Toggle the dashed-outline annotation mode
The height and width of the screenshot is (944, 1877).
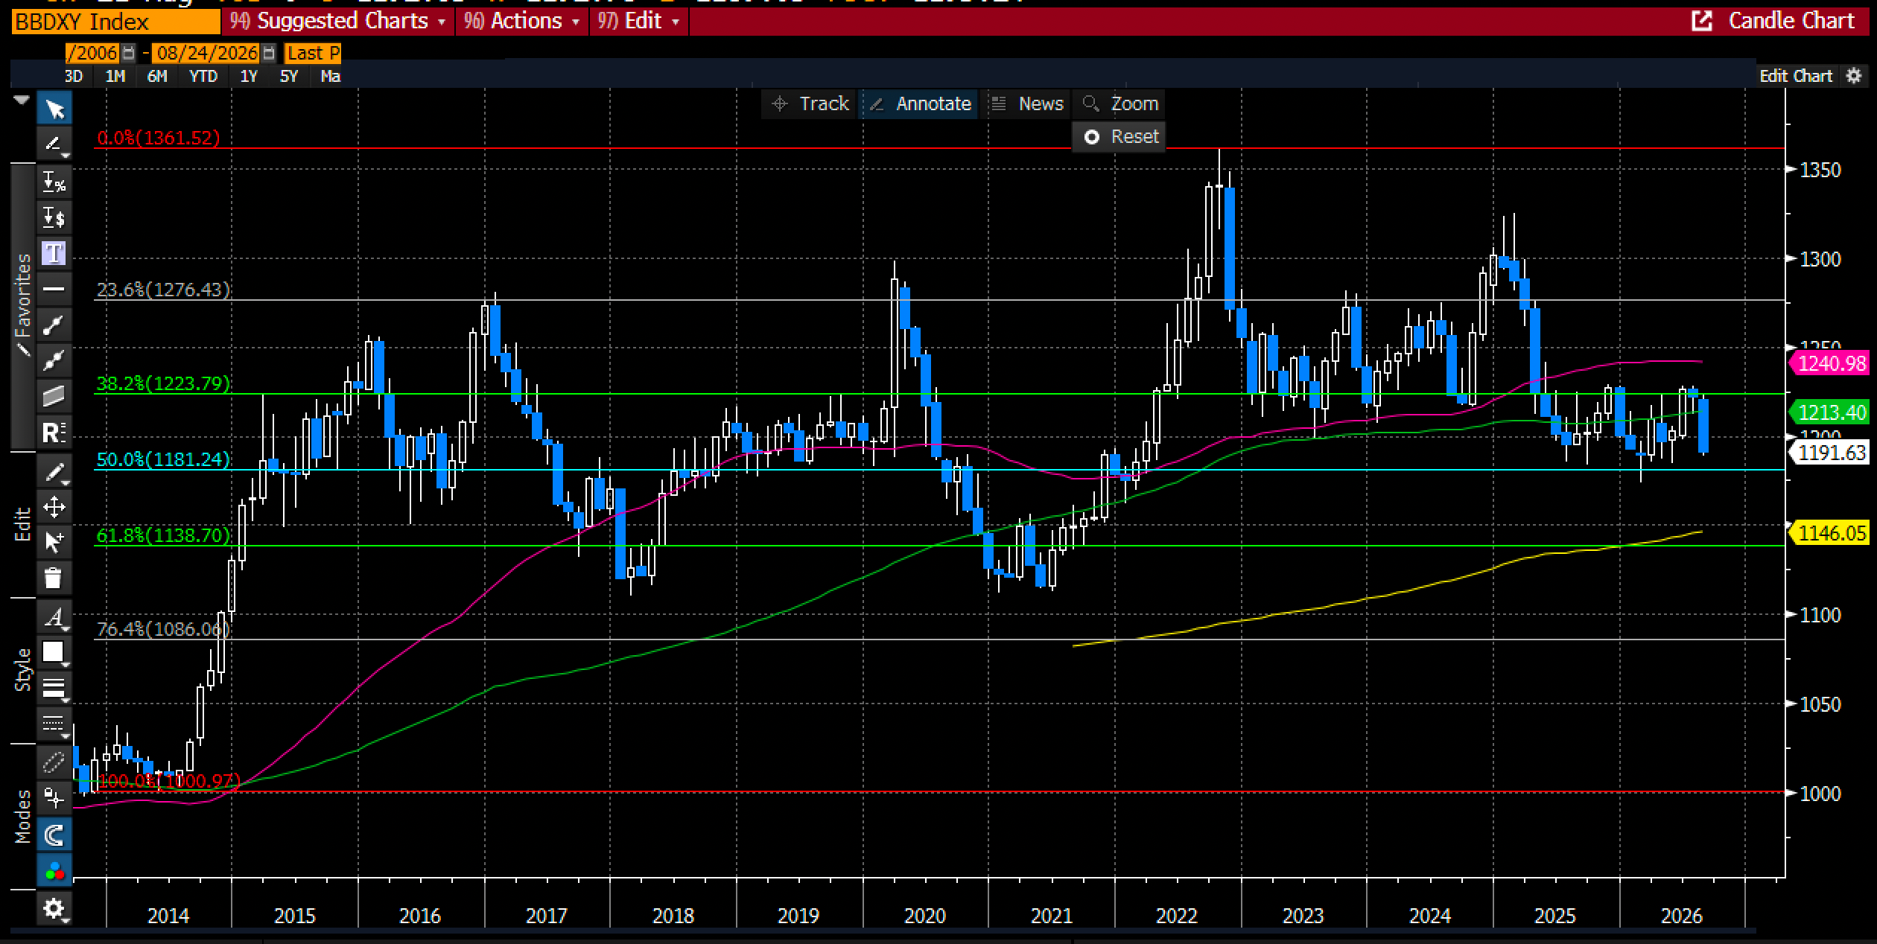coord(54,762)
